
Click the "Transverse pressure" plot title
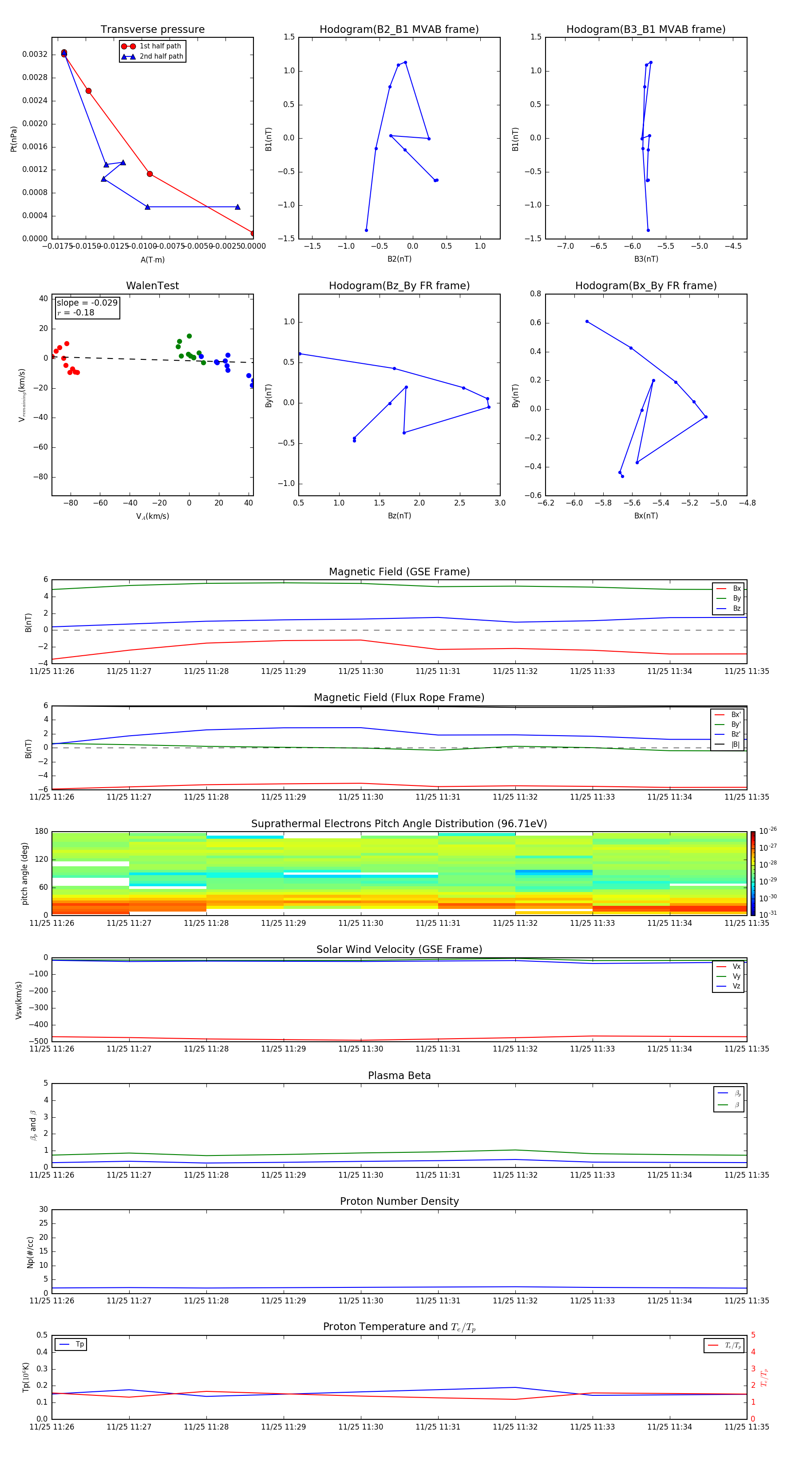click(x=152, y=30)
